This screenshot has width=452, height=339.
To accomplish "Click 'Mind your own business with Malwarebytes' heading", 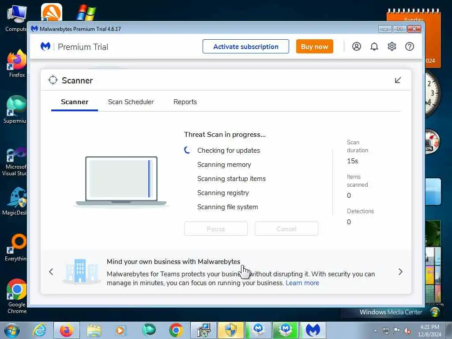I will click(x=173, y=261).
